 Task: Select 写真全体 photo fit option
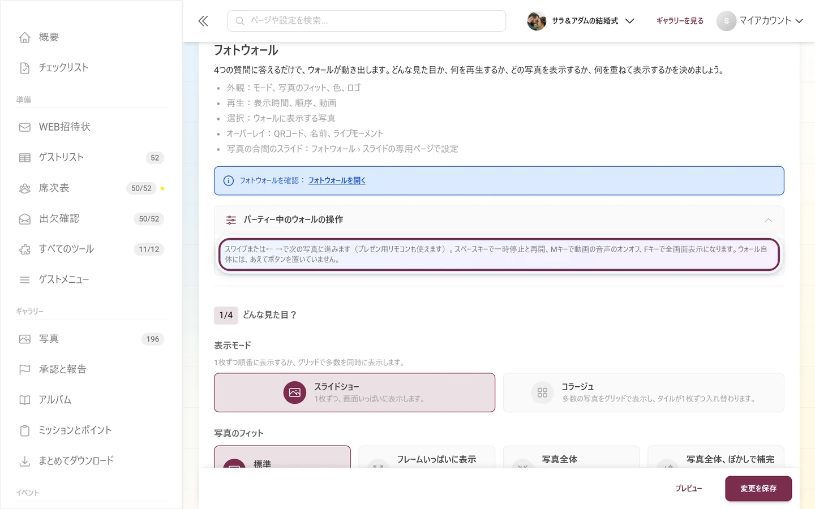coord(571,457)
